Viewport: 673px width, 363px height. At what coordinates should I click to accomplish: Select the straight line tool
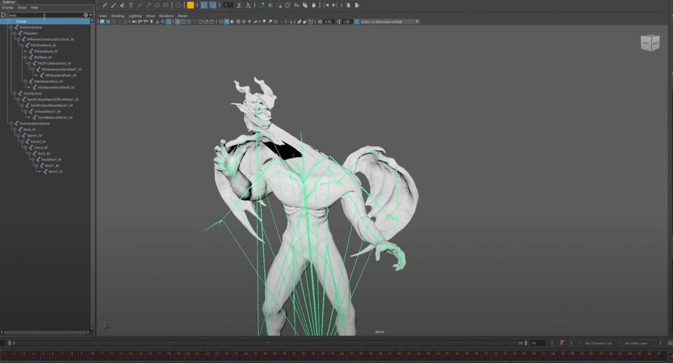pos(139,5)
